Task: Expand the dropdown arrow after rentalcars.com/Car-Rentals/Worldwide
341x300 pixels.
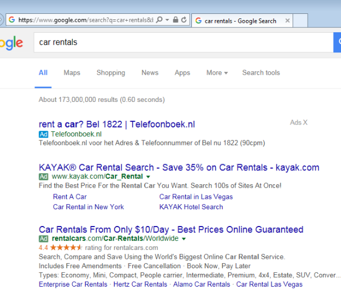Action: pyautogui.click(x=184, y=239)
